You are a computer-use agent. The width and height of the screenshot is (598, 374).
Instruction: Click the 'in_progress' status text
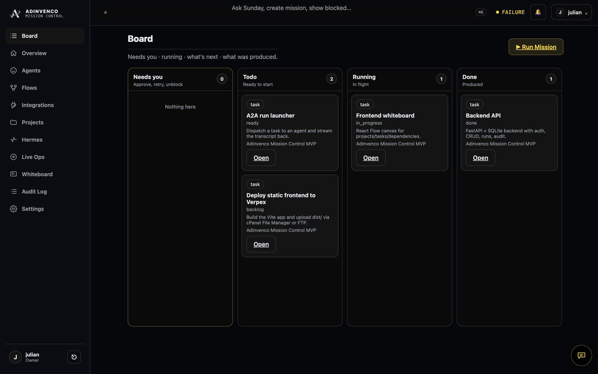click(369, 123)
